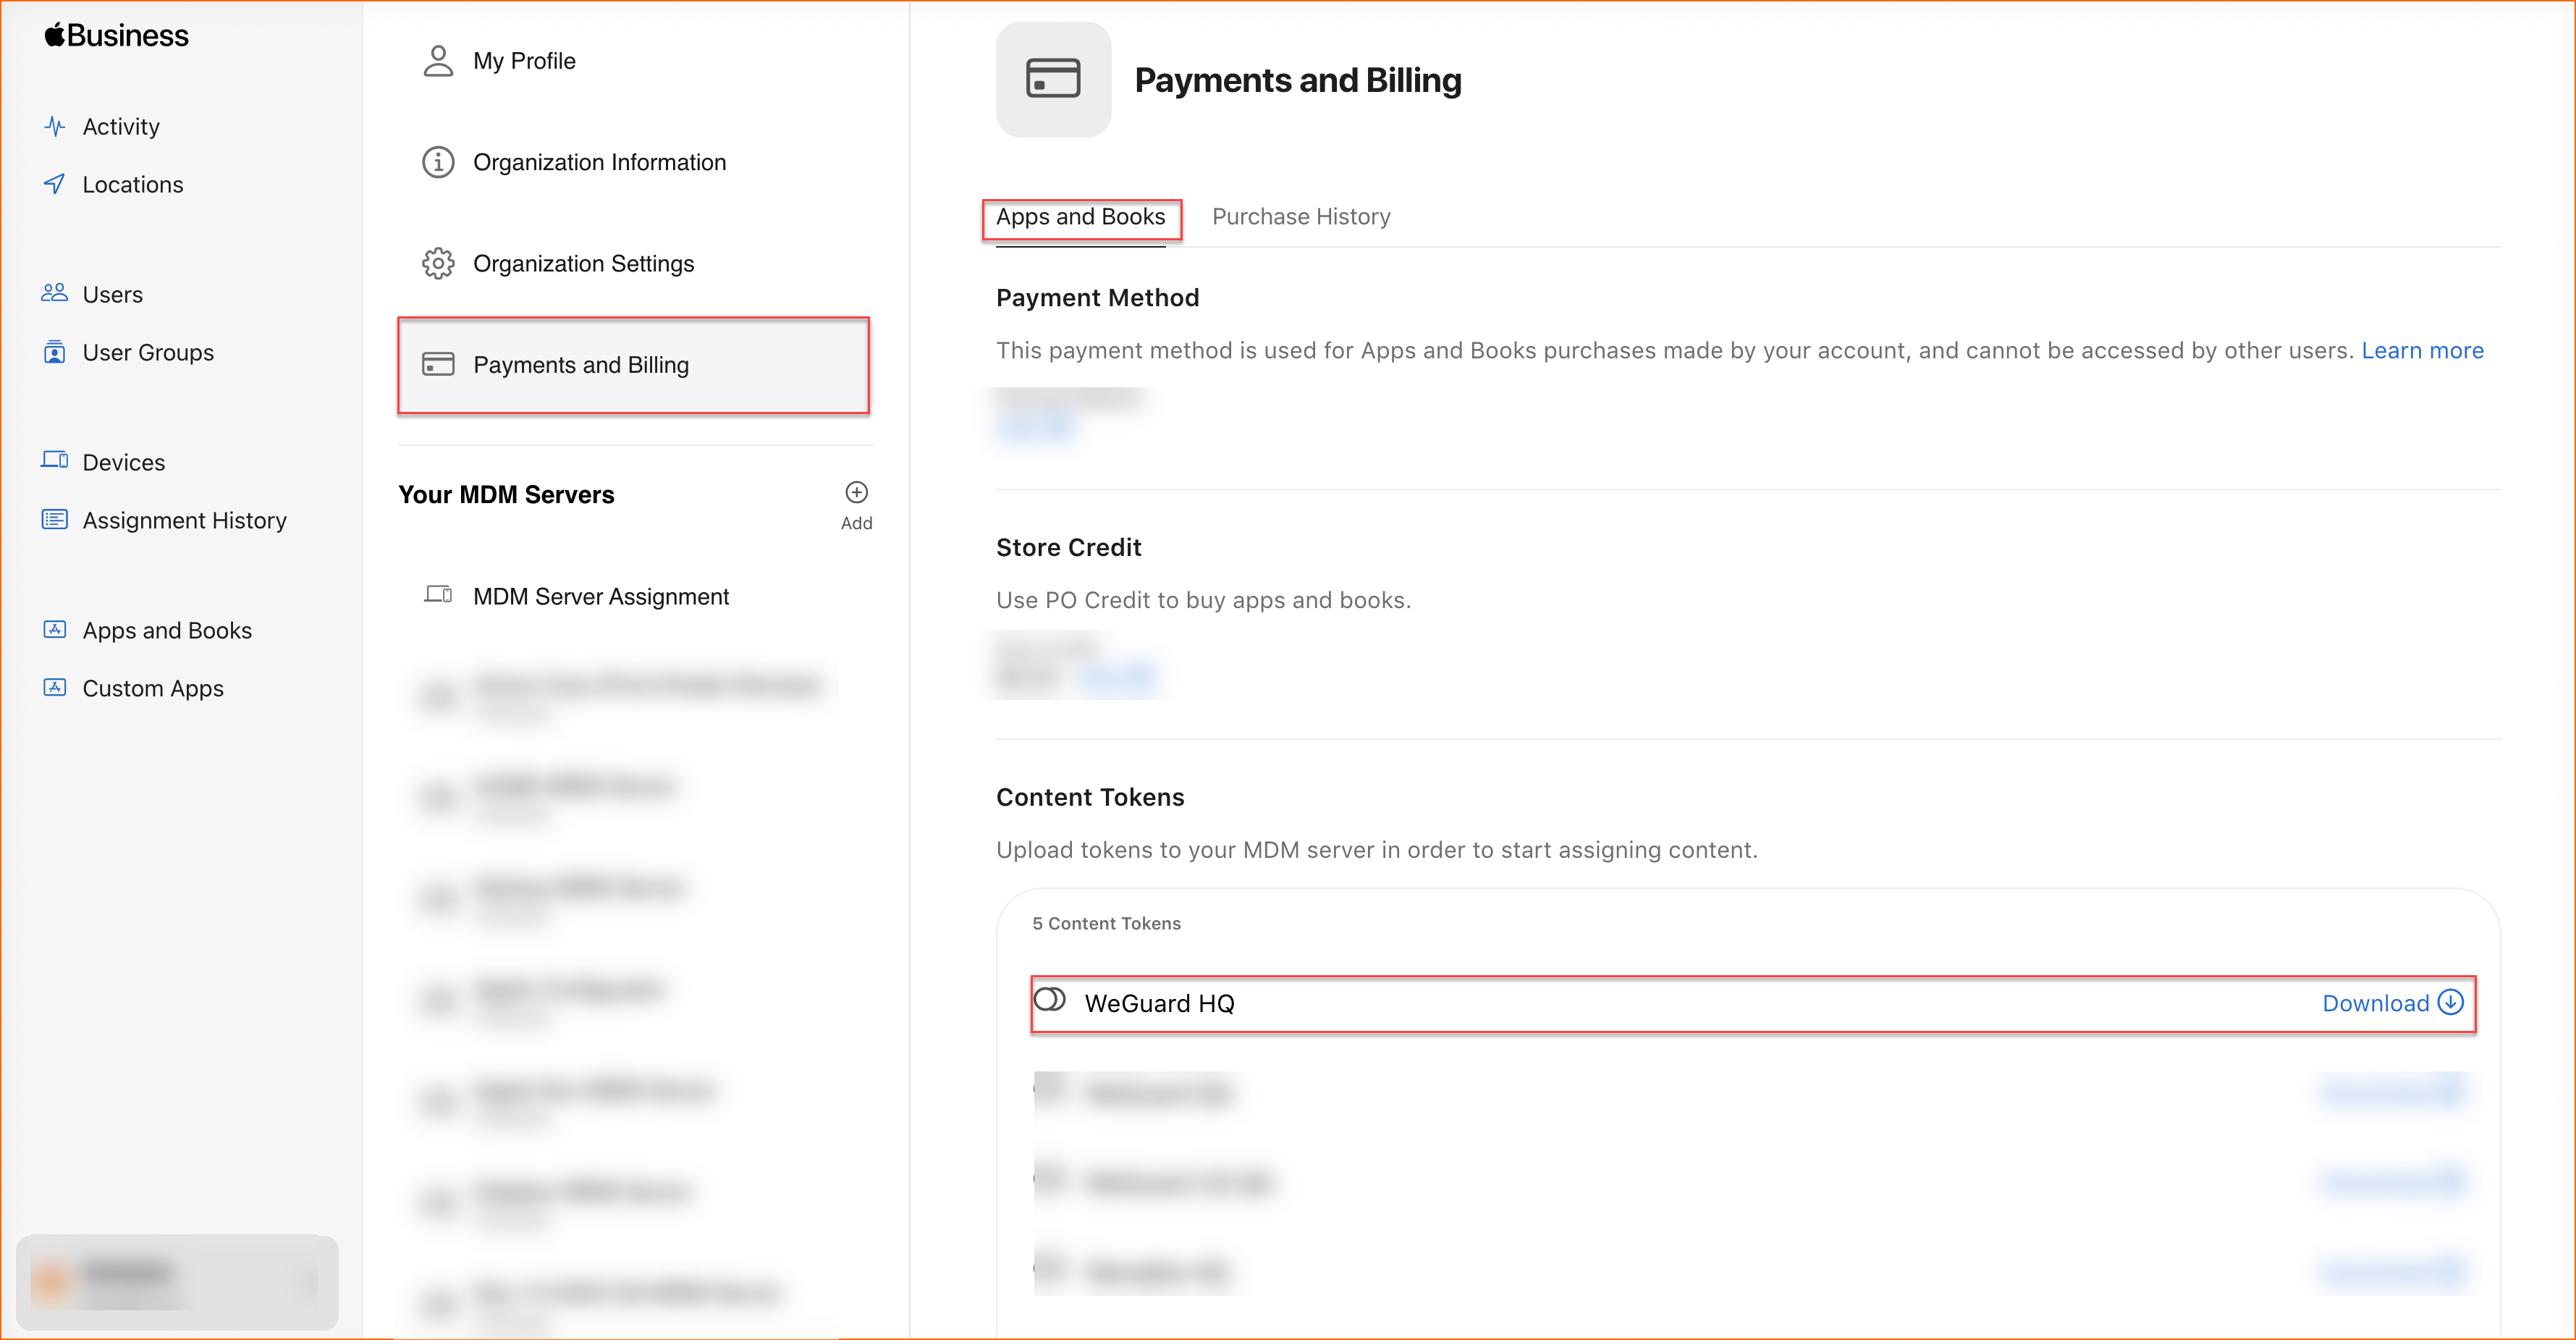Expand the account menu at bottom left

177,1282
